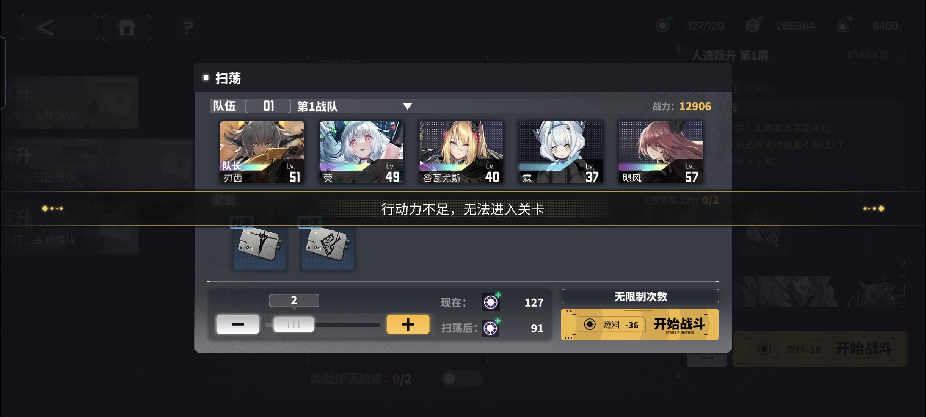Go to the home screen icon
The width and height of the screenshot is (926, 417).
point(127,28)
